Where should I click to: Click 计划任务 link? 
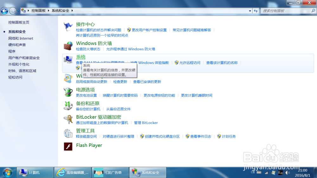click(x=229, y=137)
